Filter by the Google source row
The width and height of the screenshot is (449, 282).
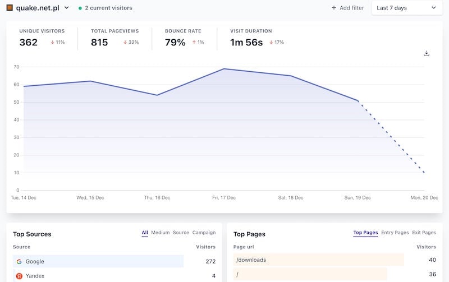(114, 261)
